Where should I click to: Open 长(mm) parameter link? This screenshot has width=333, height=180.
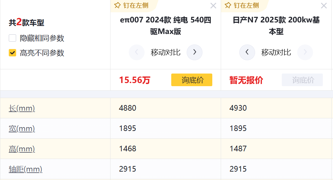22,108
